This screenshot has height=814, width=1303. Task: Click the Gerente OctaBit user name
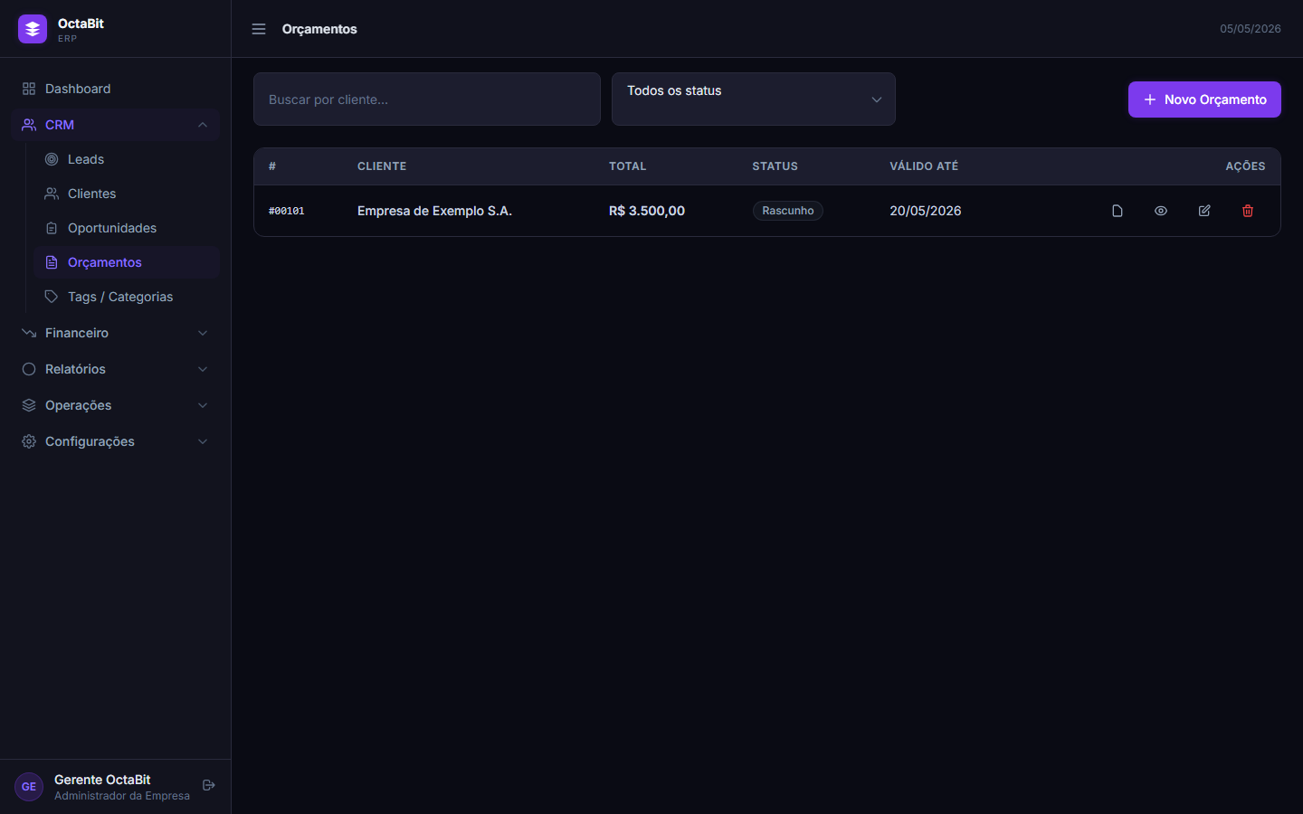point(102,780)
